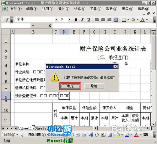Click the drawing toolbar font color icon
The image size is (157, 144).
pos(136,135)
